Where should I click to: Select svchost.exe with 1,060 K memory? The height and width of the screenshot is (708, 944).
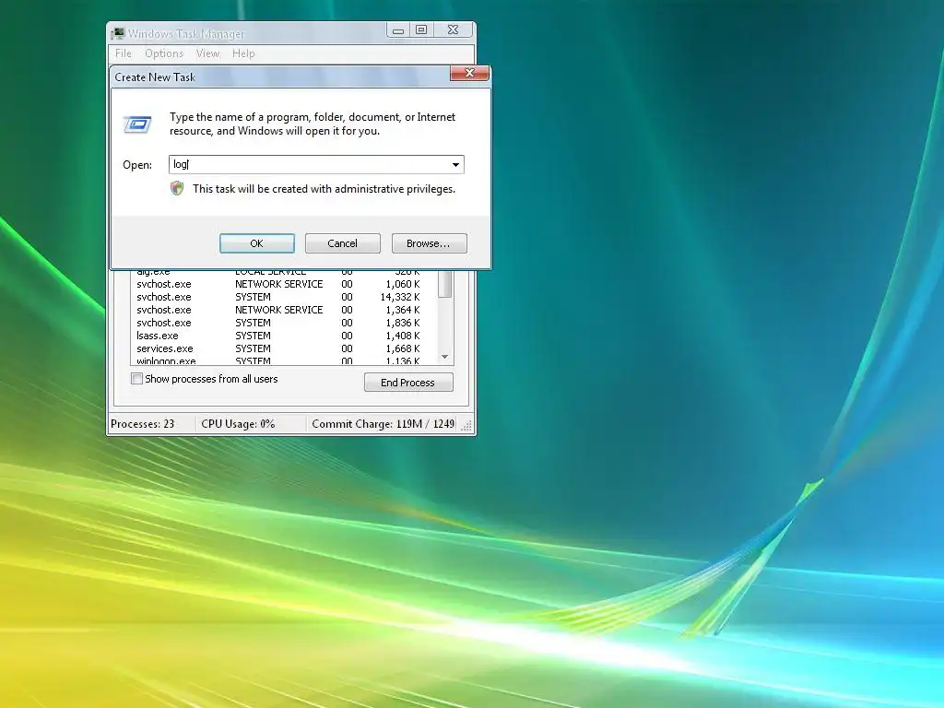(284, 284)
